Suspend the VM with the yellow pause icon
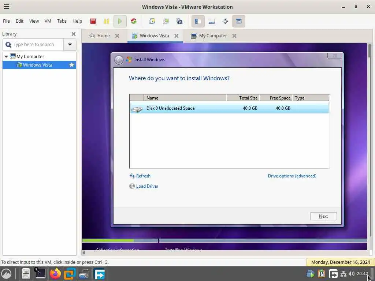This screenshot has width=375, height=281. (107, 21)
